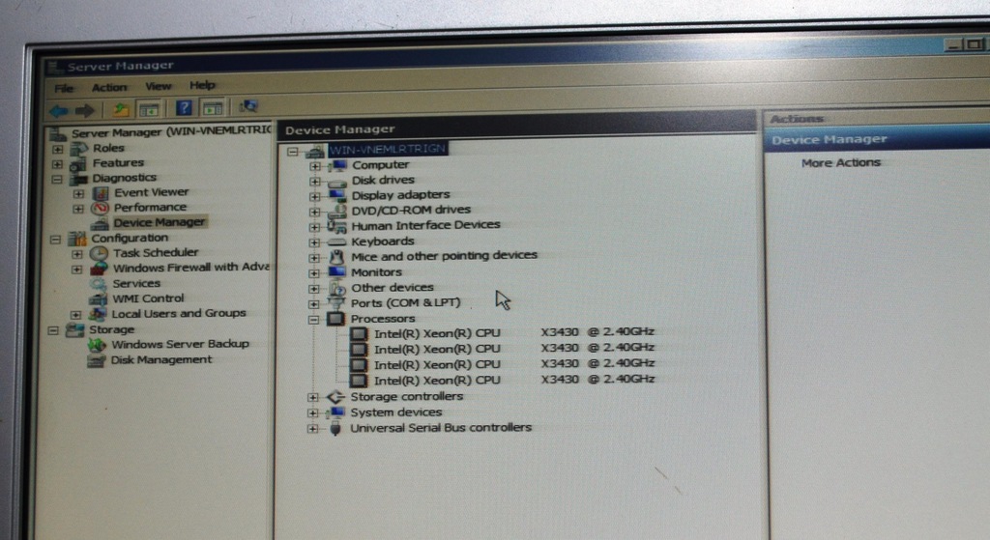The width and height of the screenshot is (990, 540).
Task: Select Device Manager in the left tree
Action: tap(160, 222)
